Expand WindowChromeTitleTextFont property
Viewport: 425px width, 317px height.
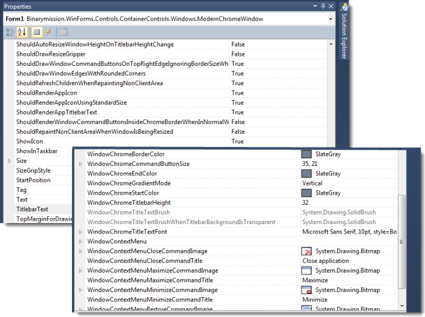tap(80, 232)
